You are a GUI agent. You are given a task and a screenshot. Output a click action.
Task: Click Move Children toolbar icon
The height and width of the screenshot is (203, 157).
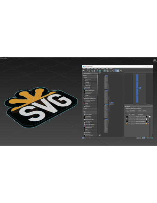tap(97, 71)
